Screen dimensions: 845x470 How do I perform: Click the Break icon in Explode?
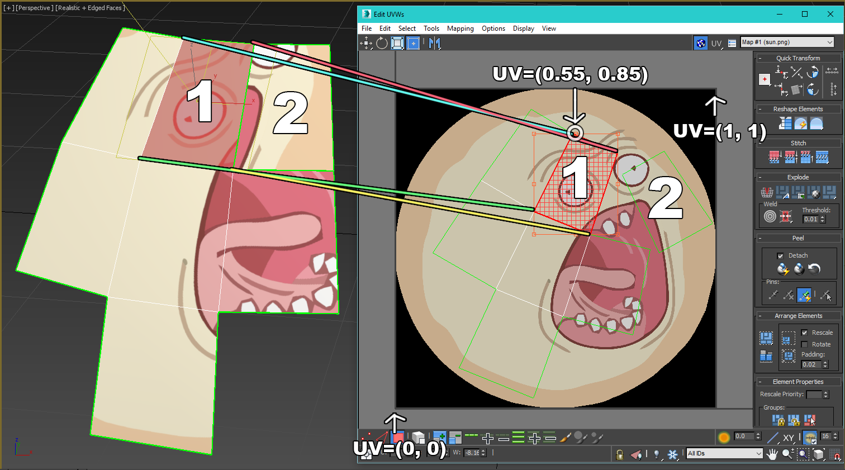coord(767,192)
